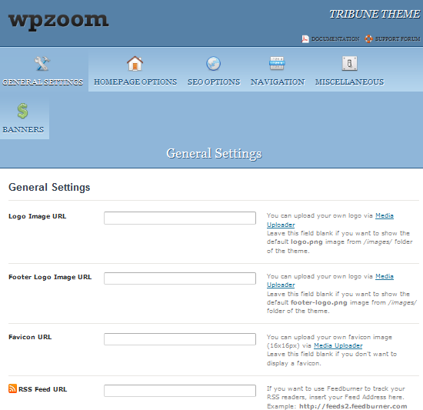Go to the Miscellaneous tab label
The width and height of the screenshot is (423, 410).
[x=349, y=82]
